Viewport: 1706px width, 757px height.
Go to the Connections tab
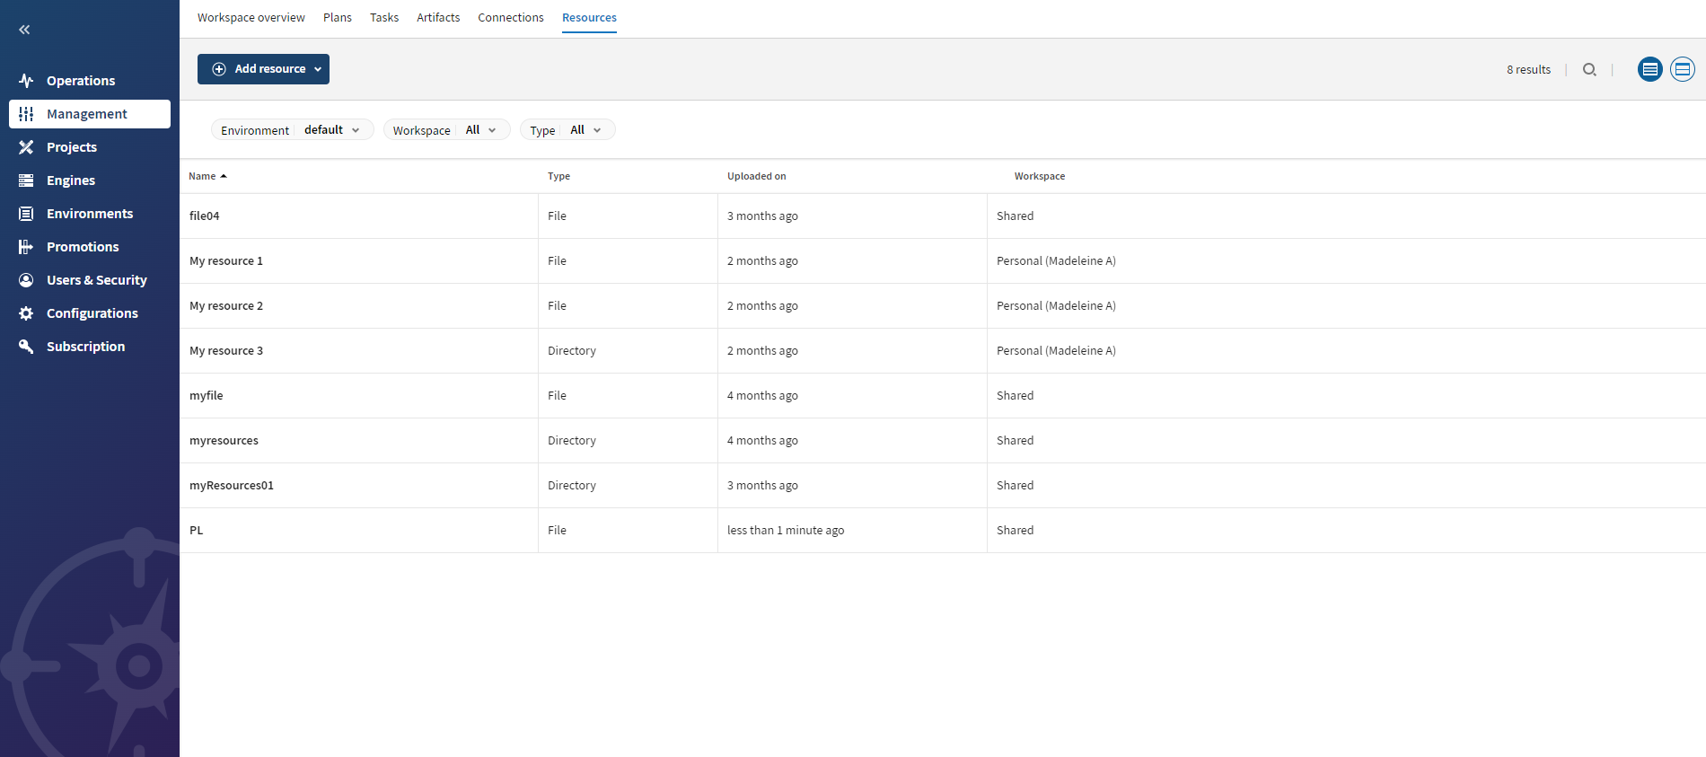tap(510, 18)
